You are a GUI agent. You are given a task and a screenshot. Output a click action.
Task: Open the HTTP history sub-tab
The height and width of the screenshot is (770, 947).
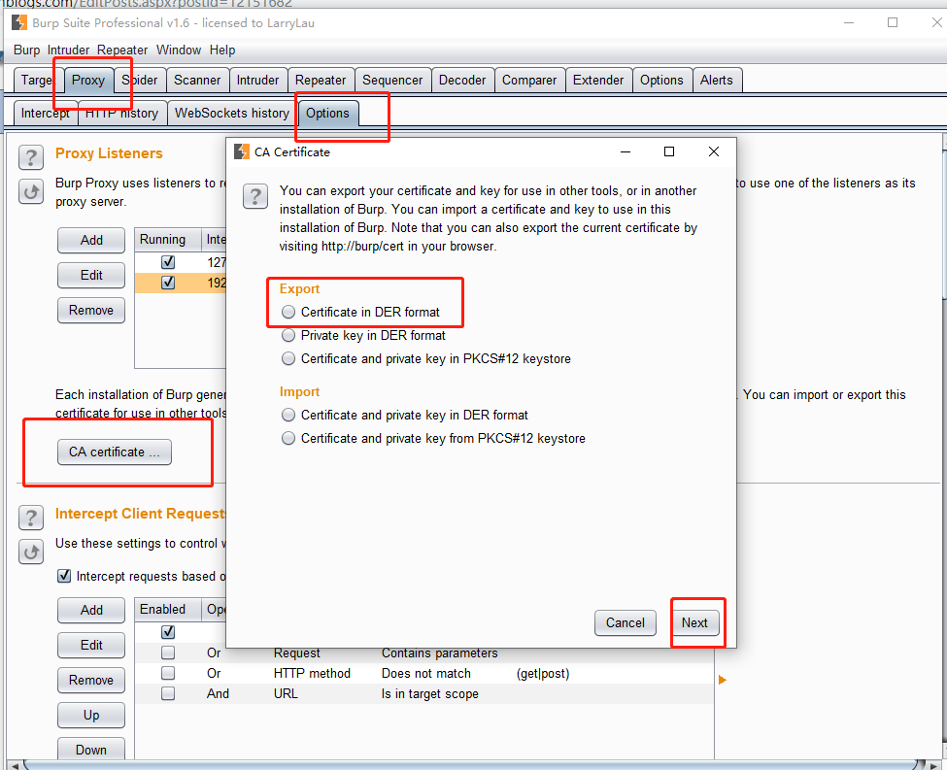tap(122, 114)
